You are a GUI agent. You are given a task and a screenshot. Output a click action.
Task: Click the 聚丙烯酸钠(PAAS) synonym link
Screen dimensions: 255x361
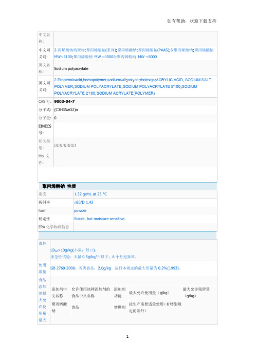coord(154,50)
